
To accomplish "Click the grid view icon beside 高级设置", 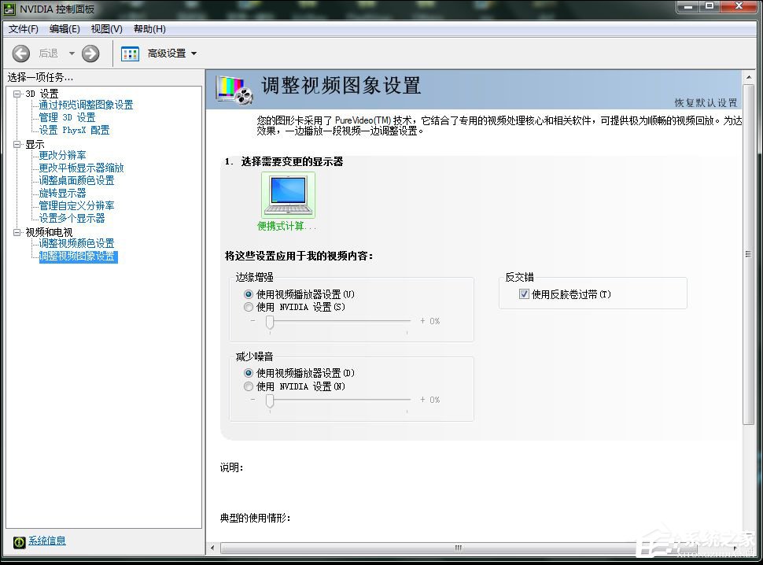I will pyautogui.click(x=130, y=53).
